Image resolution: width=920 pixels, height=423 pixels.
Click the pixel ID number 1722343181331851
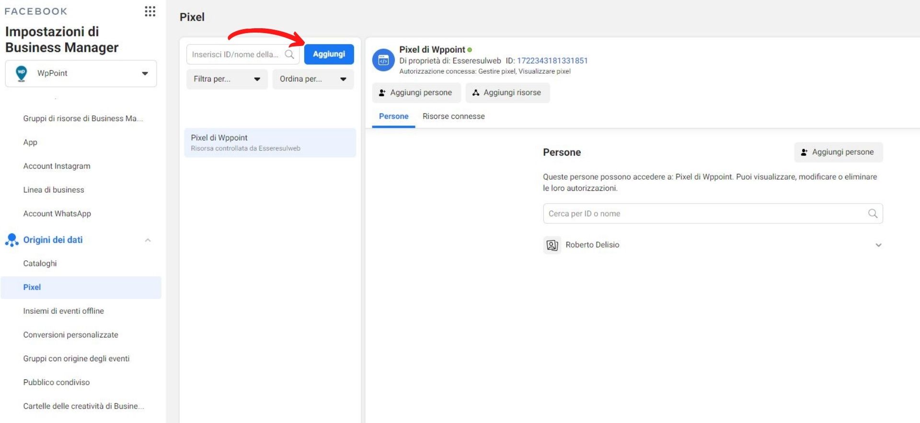(x=552, y=61)
